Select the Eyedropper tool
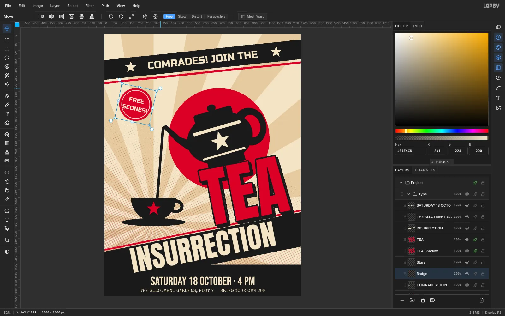This screenshot has width=505, height=316. point(7,199)
